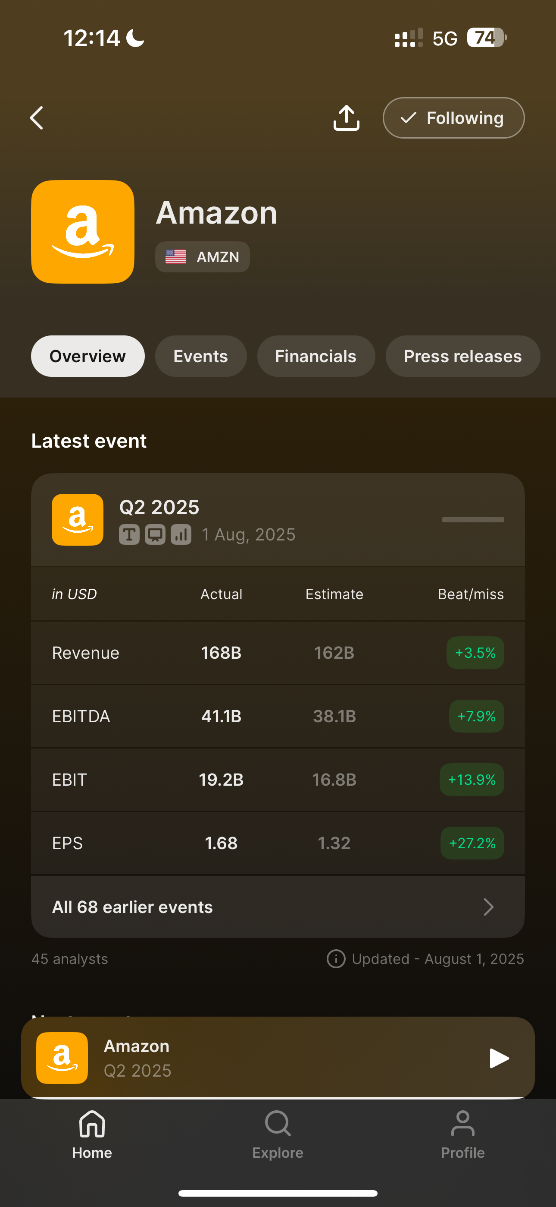Tap the sleep focus moon icon
The width and height of the screenshot is (556, 1207).
(x=135, y=38)
